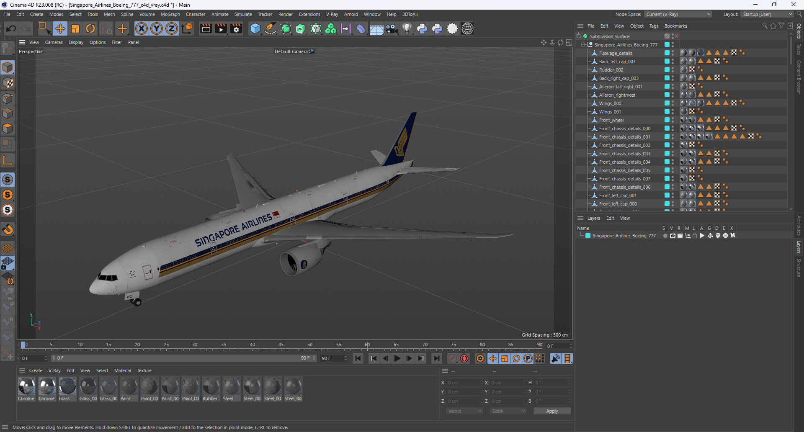Select Rudder_002 object
This screenshot has width=804, height=432.
[x=611, y=70]
